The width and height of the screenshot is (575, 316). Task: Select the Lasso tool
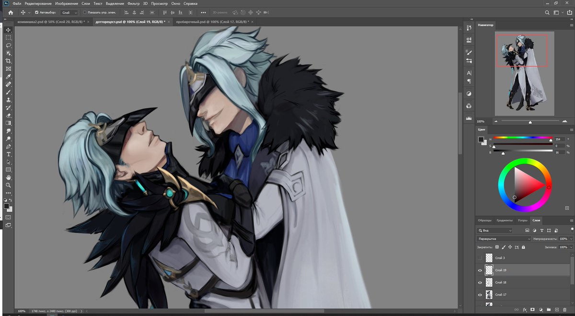[x=8, y=45]
